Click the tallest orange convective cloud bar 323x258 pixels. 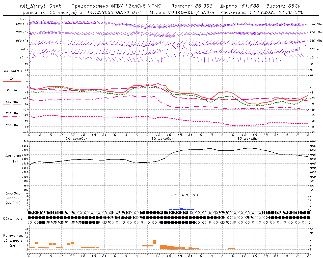click(x=154, y=242)
